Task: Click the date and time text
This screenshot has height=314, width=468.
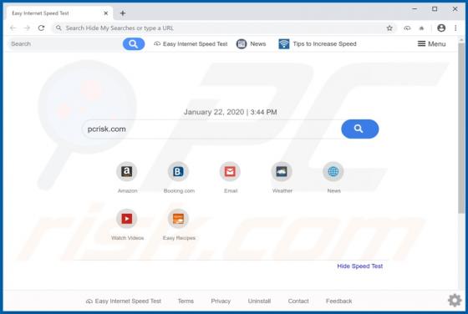Action: [230, 112]
